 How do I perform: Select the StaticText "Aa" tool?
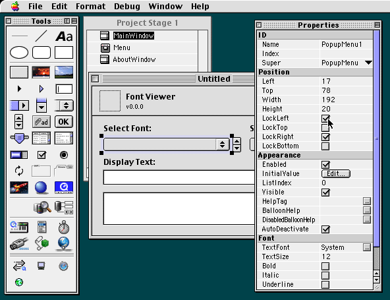[64, 36]
